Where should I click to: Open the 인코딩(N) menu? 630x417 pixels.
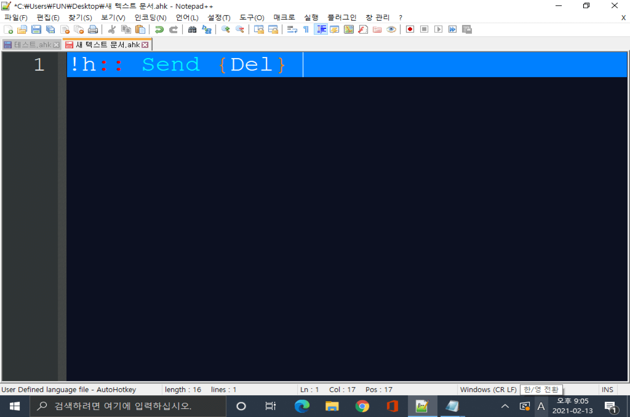point(150,18)
